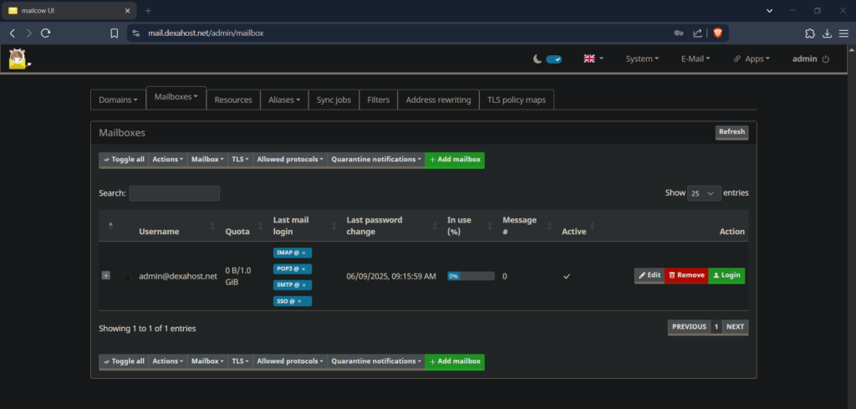Click the moon dark mode icon
856x409 pixels.
click(538, 59)
